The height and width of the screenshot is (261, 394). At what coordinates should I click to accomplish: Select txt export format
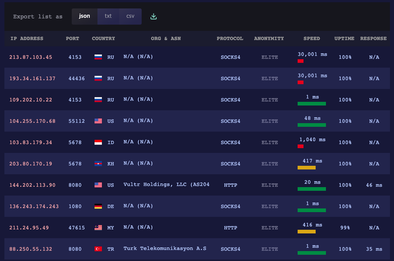(108, 16)
